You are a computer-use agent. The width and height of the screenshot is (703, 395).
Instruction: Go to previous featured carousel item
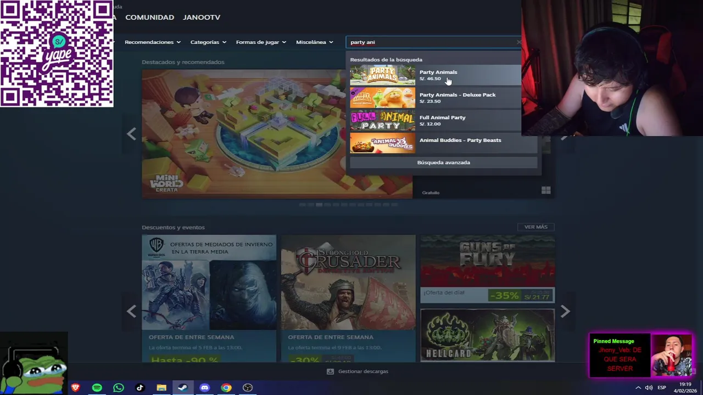131,134
